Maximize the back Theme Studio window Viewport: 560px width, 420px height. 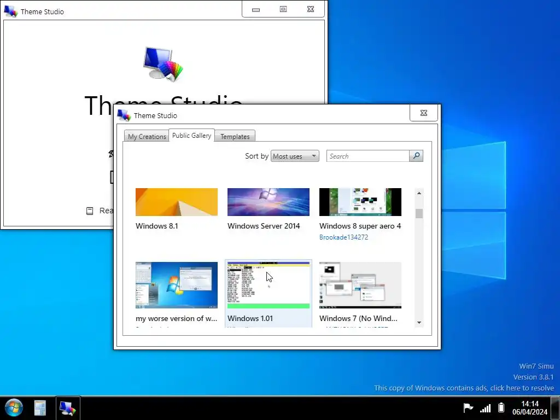[283, 9]
